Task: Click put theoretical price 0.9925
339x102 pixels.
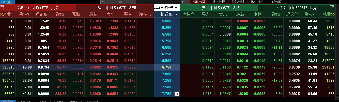Action: (294, 94)
